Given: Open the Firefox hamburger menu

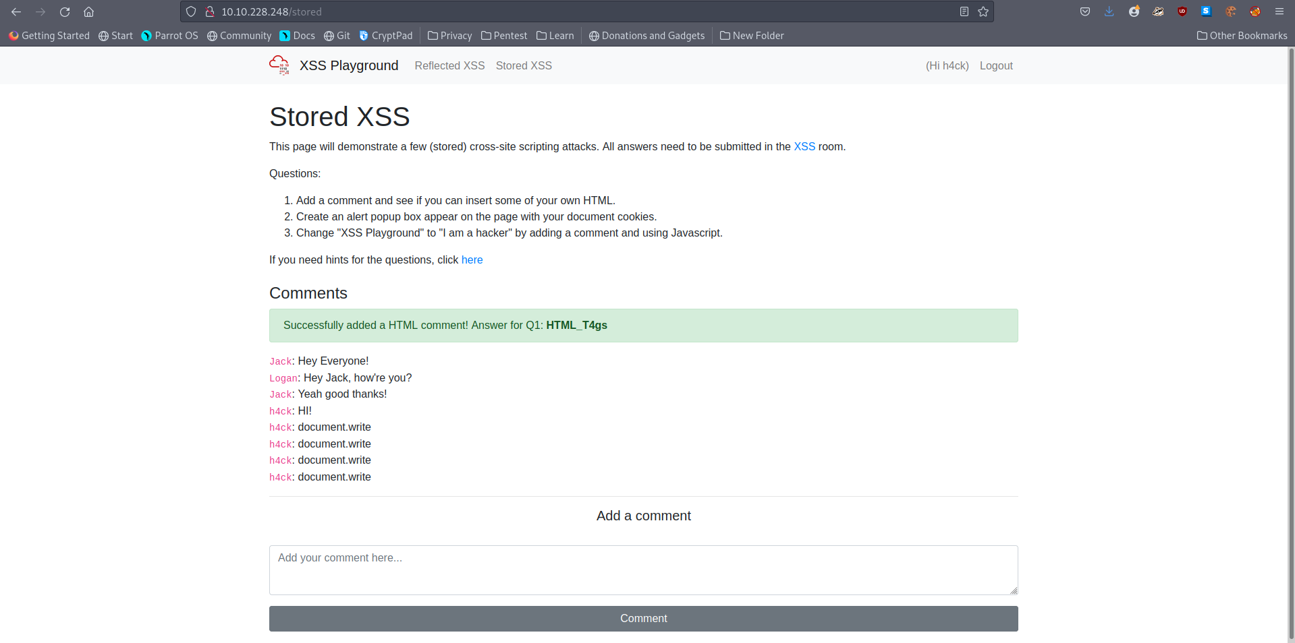Looking at the screenshot, I should [1279, 11].
